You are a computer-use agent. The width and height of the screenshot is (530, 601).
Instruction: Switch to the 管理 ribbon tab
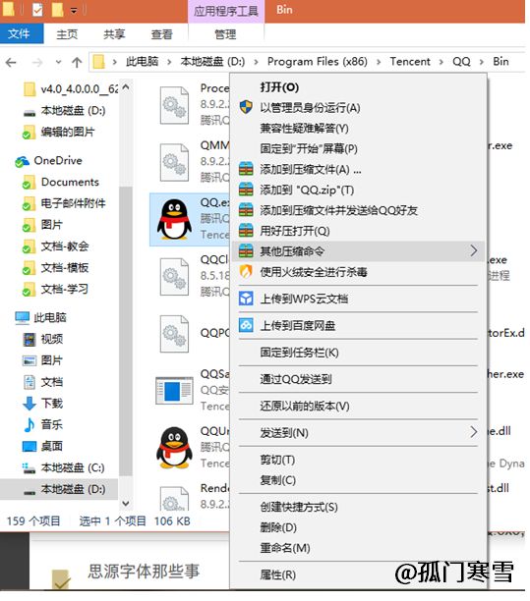[x=225, y=34]
